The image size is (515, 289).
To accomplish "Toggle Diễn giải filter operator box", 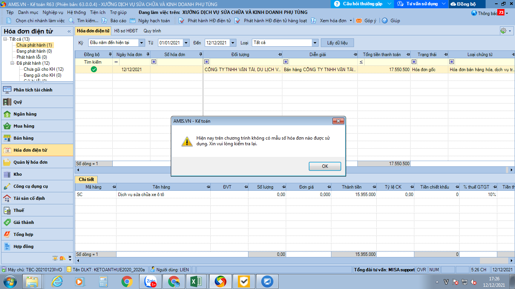I will tap(286, 62).
